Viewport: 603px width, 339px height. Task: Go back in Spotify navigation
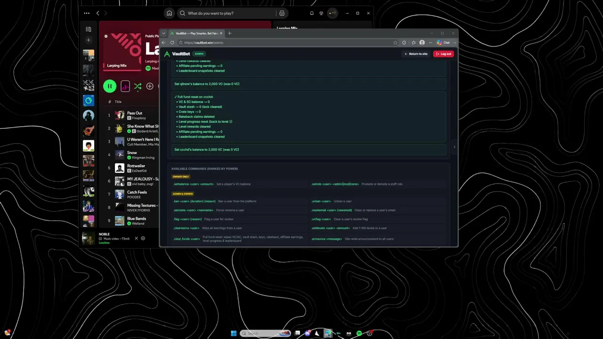pyautogui.click(x=98, y=13)
